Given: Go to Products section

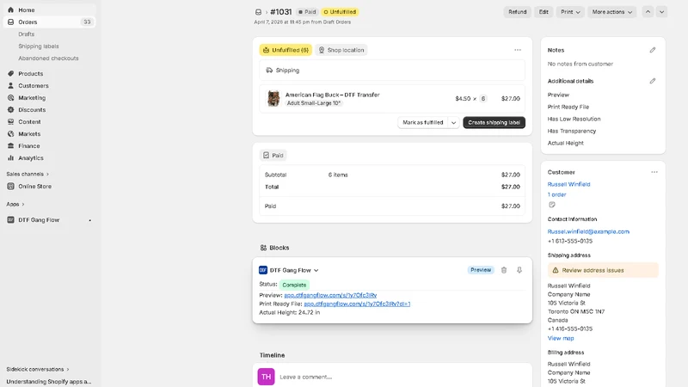Looking at the screenshot, I should (x=30, y=74).
